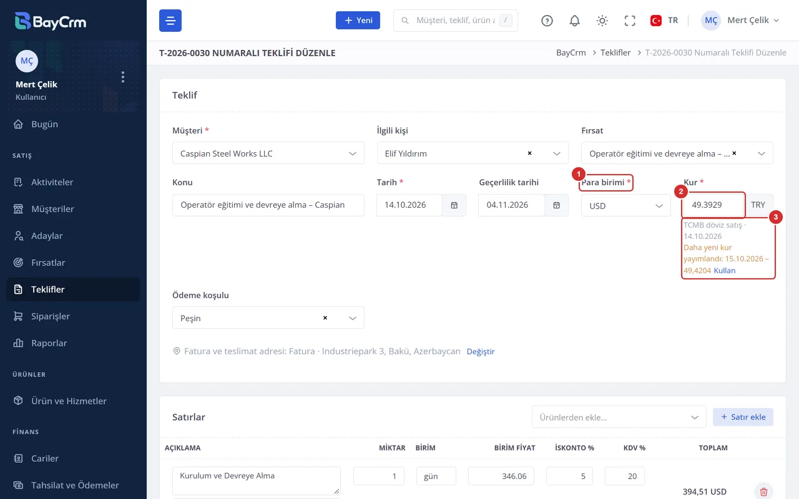This screenshot has width=799, height=499.
Task: Open the three-dot menu beside Mert Çelik
Action: pyautogui.click(x=123, y=77)
